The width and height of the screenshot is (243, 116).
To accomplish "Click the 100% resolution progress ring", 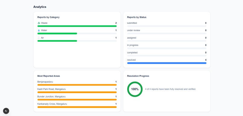I will coord(135,89).
